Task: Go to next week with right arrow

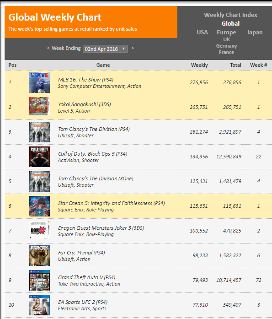Action: coord(133,48)
